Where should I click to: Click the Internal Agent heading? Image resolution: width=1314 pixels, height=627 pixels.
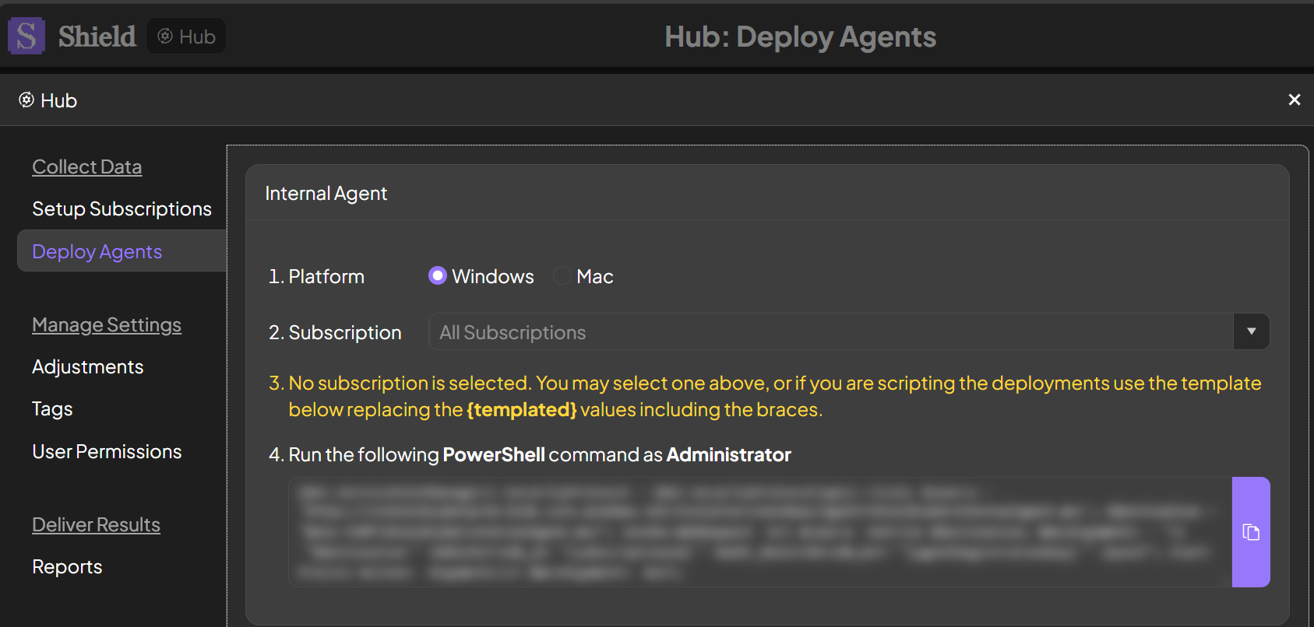(326, 194)
